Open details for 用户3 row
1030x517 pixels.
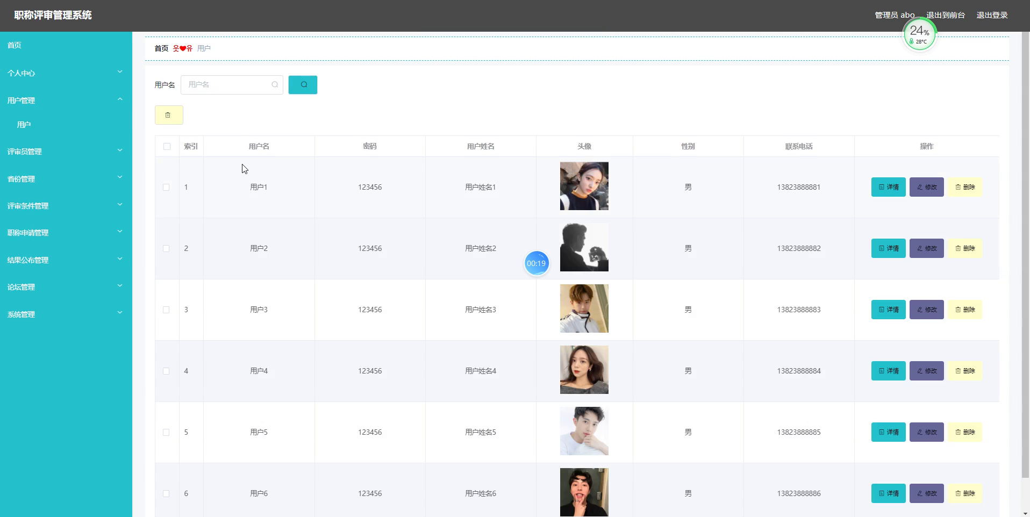pyautogui.click(x=888, y=310)
